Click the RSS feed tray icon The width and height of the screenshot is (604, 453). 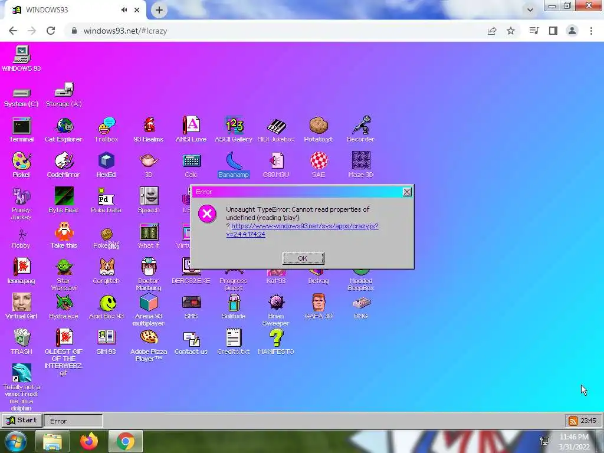[573, 421]
